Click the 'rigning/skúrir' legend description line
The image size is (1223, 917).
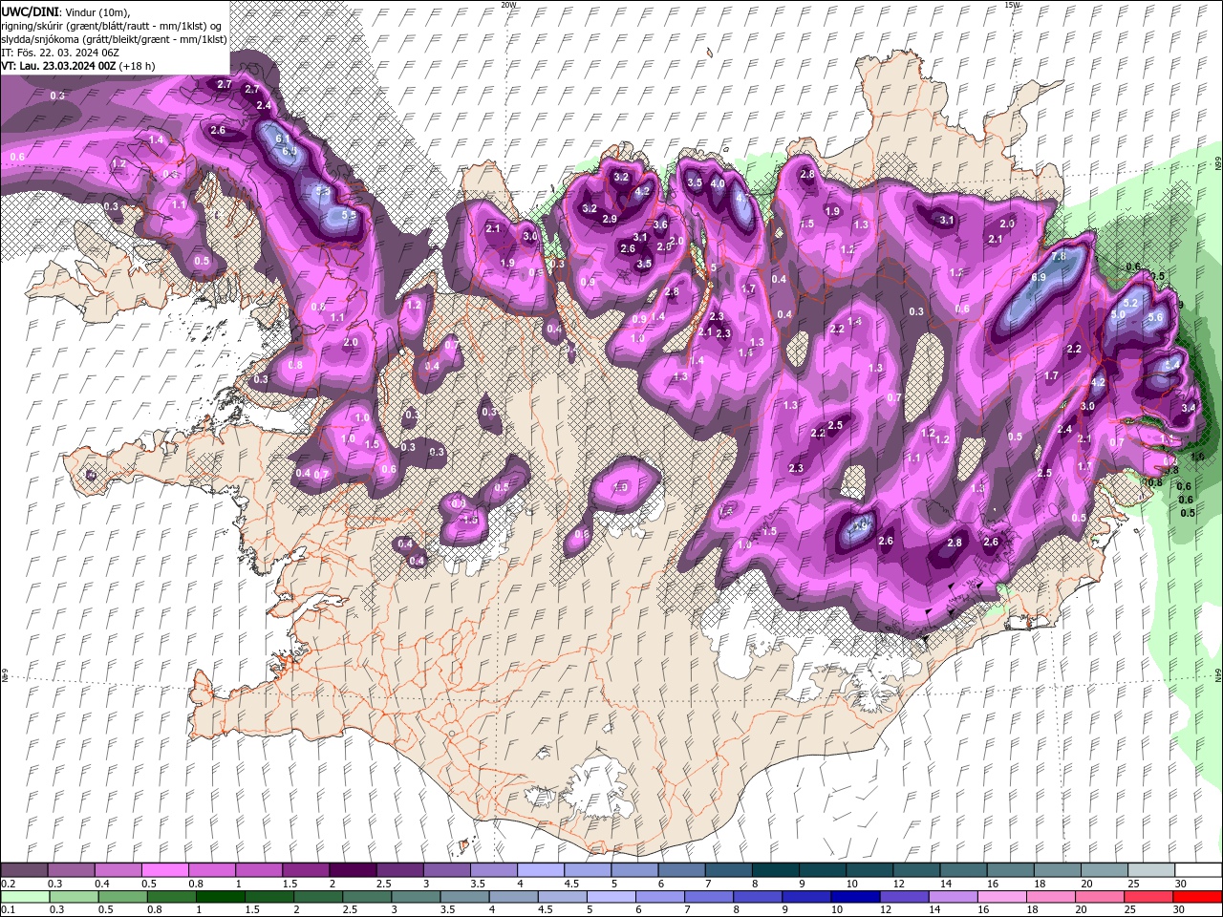click(113, 25)
